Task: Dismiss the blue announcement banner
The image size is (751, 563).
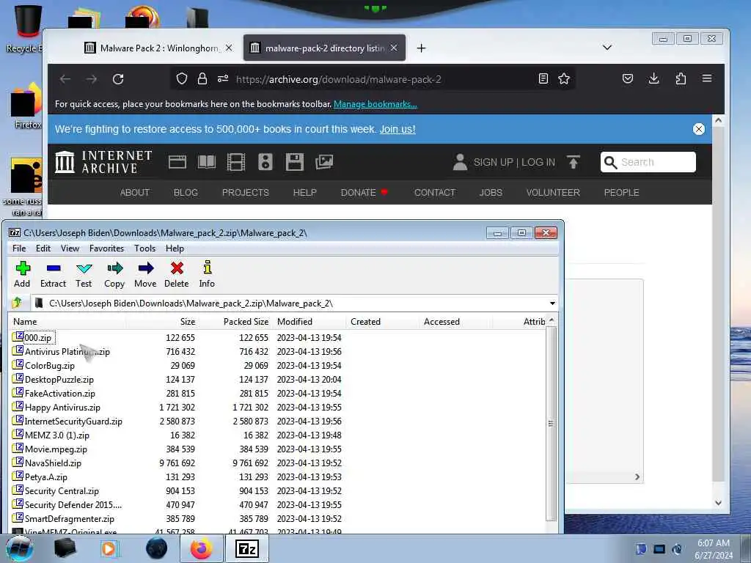Action: pos(699,129)
